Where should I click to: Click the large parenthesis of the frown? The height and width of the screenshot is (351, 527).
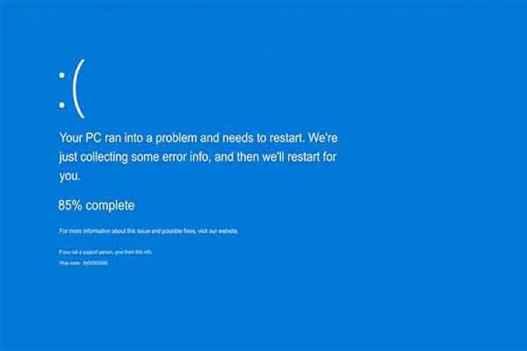(78, 88)
